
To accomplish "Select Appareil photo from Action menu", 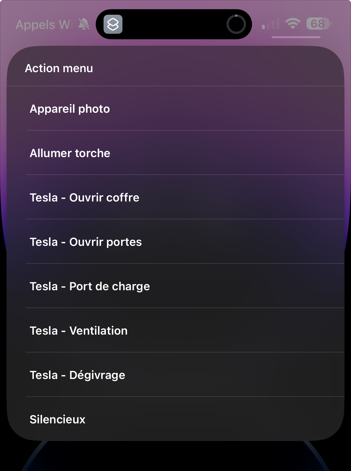I will [x=175, y=108].
